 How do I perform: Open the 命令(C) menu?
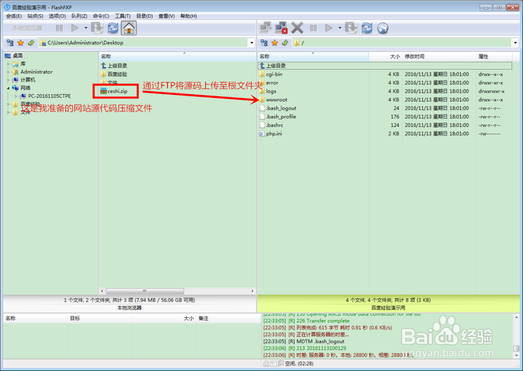pyautogui.click(x=101, y=16)
